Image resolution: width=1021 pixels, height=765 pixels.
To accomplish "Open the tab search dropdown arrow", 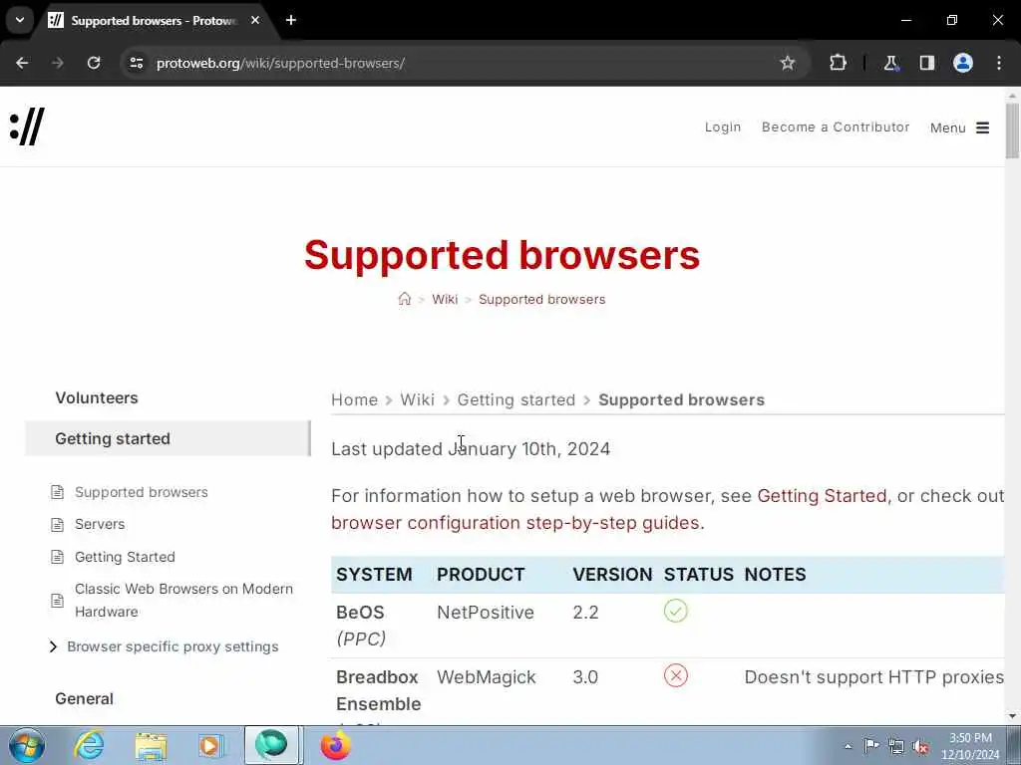I will tap(20, 20).
